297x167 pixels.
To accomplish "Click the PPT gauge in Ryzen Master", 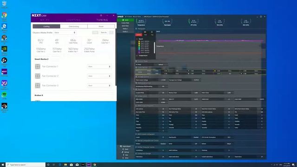I will point(194,22).
